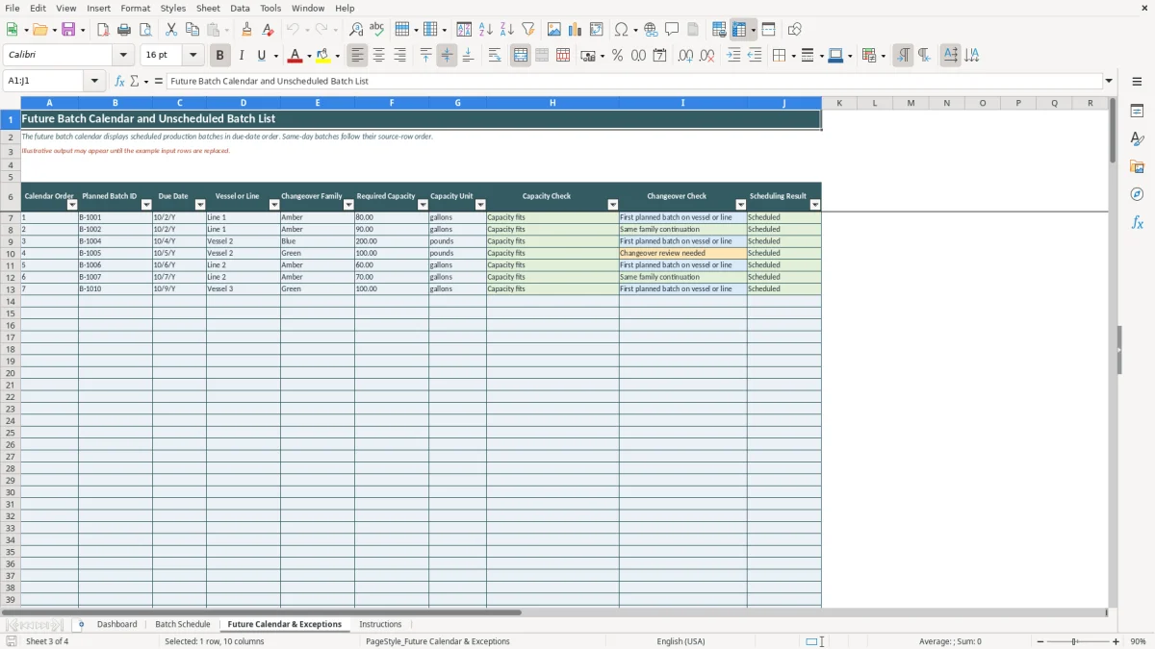Insert a chart

(x=576, y=30)
